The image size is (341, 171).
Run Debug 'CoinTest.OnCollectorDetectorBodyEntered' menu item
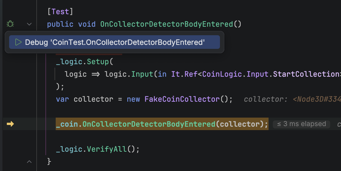pos(115,42)
